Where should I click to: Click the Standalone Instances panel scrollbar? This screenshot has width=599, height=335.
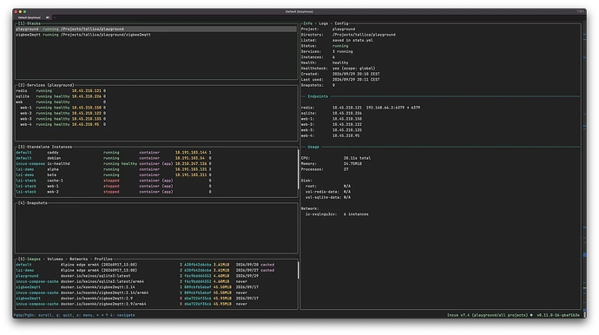pyautogui.click(x=298, y=169)
